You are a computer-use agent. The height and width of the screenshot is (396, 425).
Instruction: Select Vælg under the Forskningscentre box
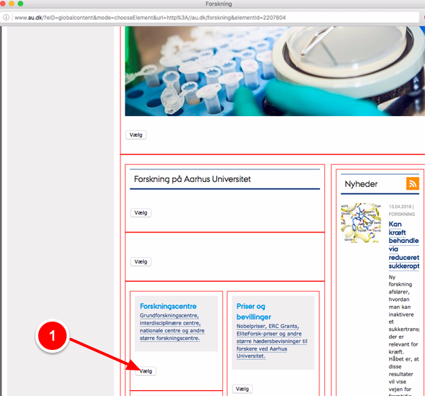145,371
